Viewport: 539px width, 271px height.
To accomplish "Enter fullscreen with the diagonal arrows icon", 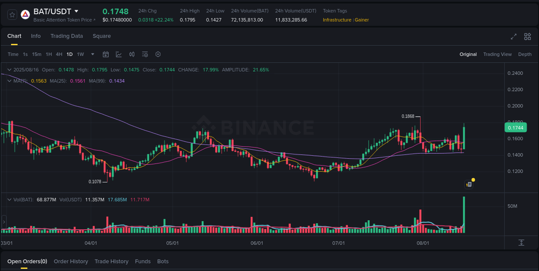I will [x=513, y=37].
